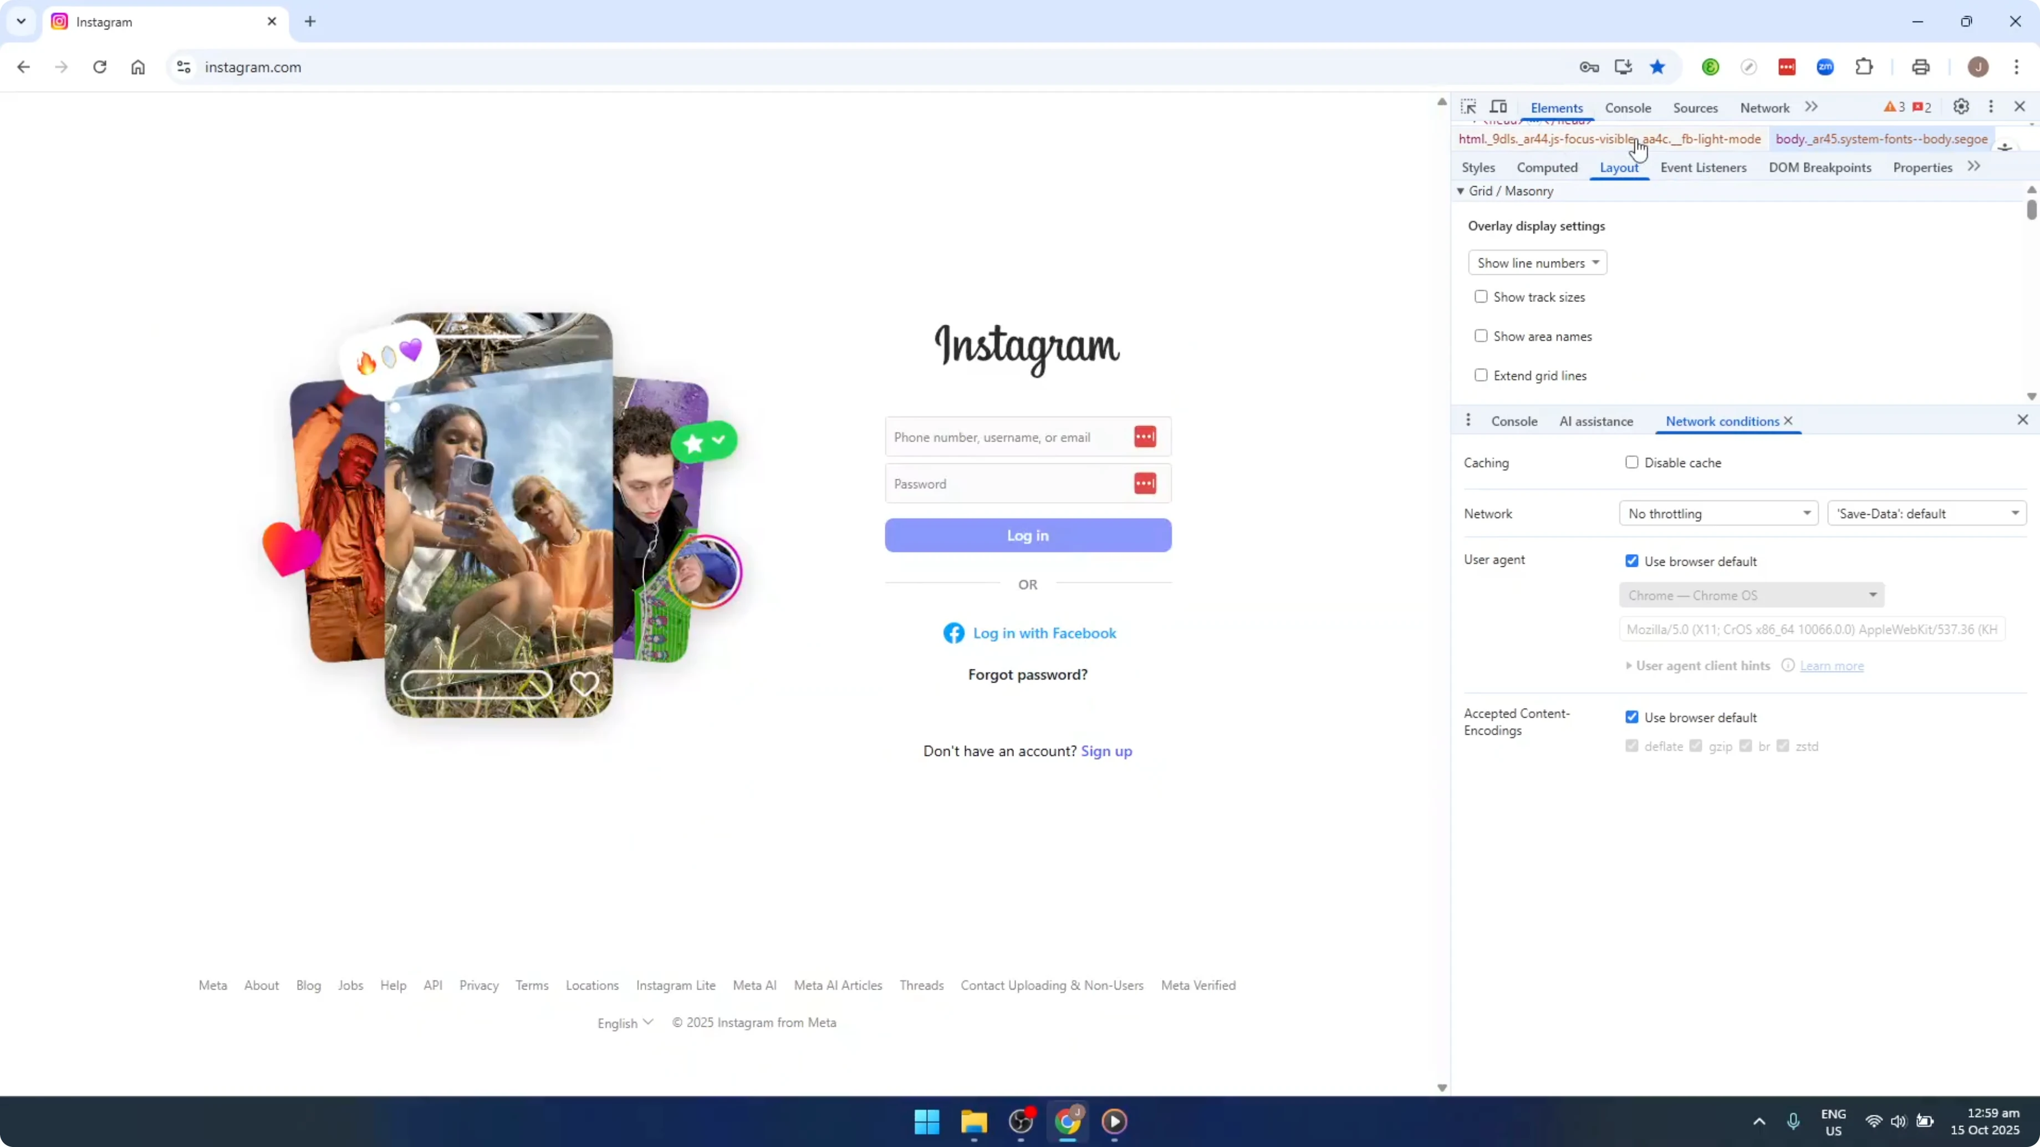
Task: Open the Show line numbers dropdown
Action: click(1538, 262)
